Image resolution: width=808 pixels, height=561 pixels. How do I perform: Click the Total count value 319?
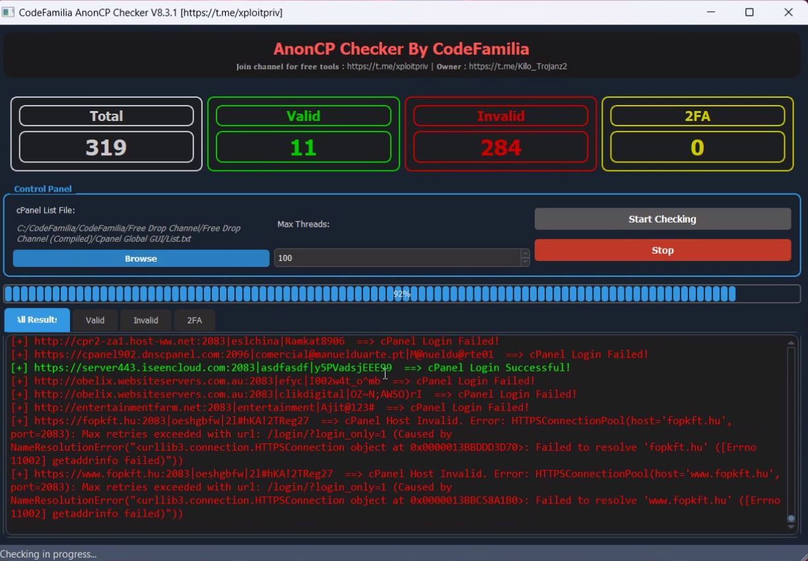tap(106, 147)
